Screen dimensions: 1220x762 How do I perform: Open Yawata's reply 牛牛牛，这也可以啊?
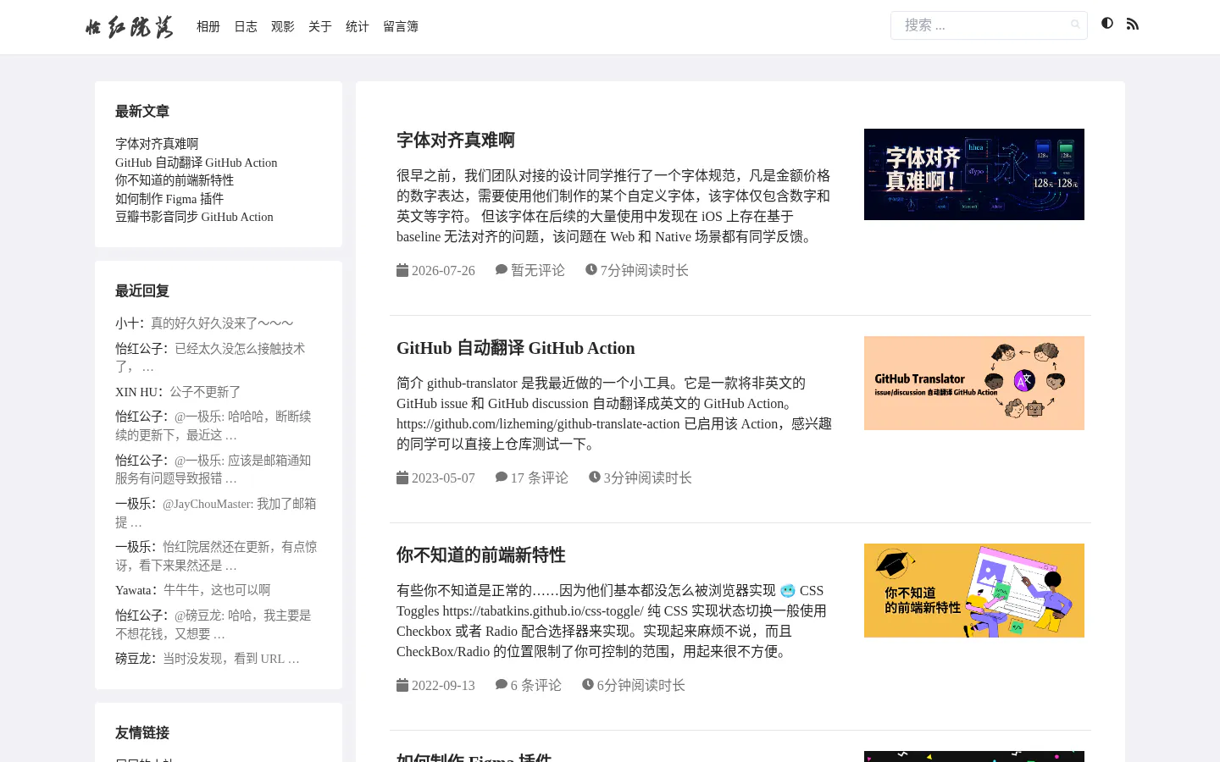pos(217,590)
